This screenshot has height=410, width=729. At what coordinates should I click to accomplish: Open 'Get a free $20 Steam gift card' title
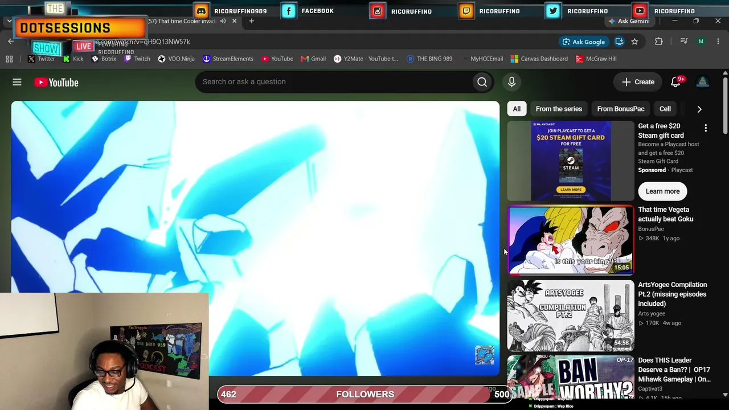(x=661, y=130)
